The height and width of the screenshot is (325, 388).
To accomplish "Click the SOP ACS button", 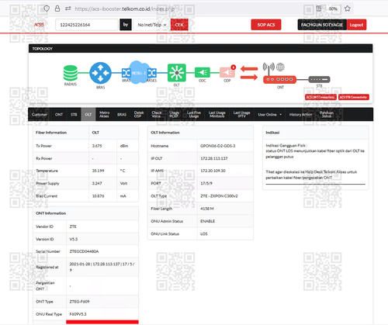I will tap(266, 25).
